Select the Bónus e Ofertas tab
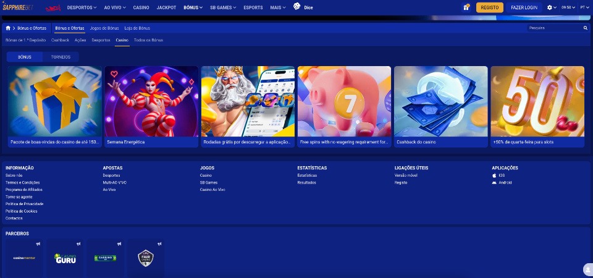 [70, 28]
